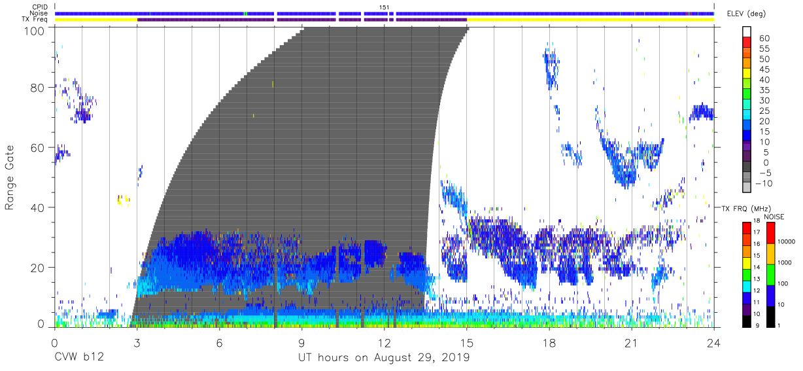Click the TX Freq row label
Viewport: 803px width, 371px height.
[x=35, y=20]
